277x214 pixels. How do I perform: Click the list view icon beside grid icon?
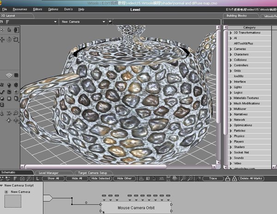click(x=16, y=75)
